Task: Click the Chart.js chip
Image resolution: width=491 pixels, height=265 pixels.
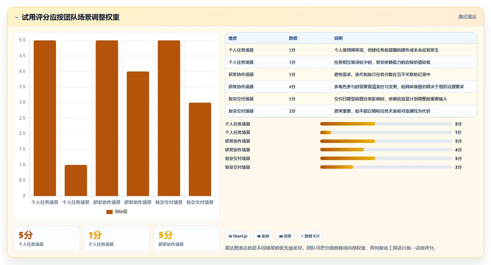Action: pyautogui.click(x=238, y=236)
